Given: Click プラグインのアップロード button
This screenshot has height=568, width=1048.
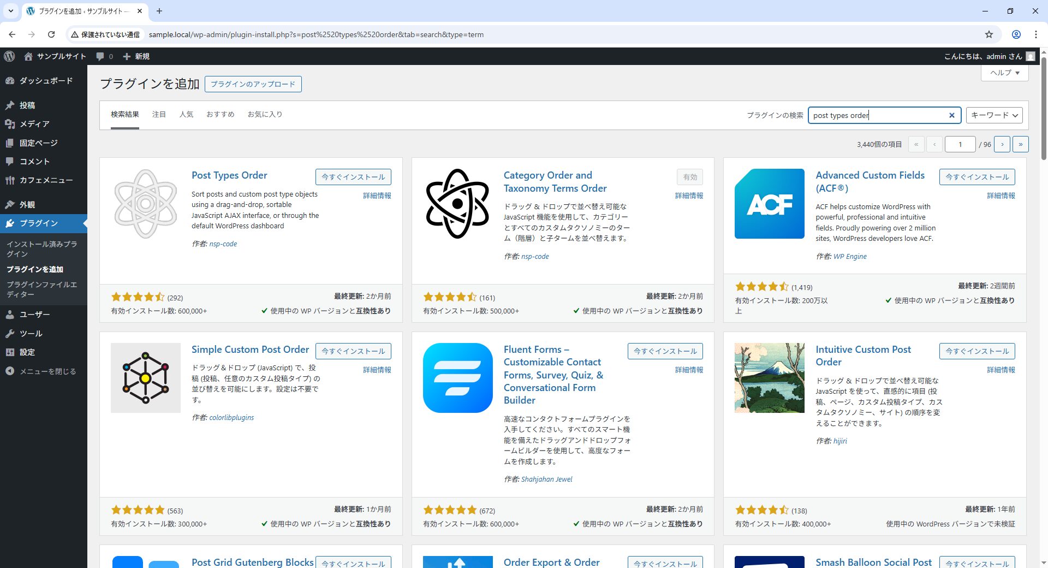Looking at the screenshot, I should 253,84.
